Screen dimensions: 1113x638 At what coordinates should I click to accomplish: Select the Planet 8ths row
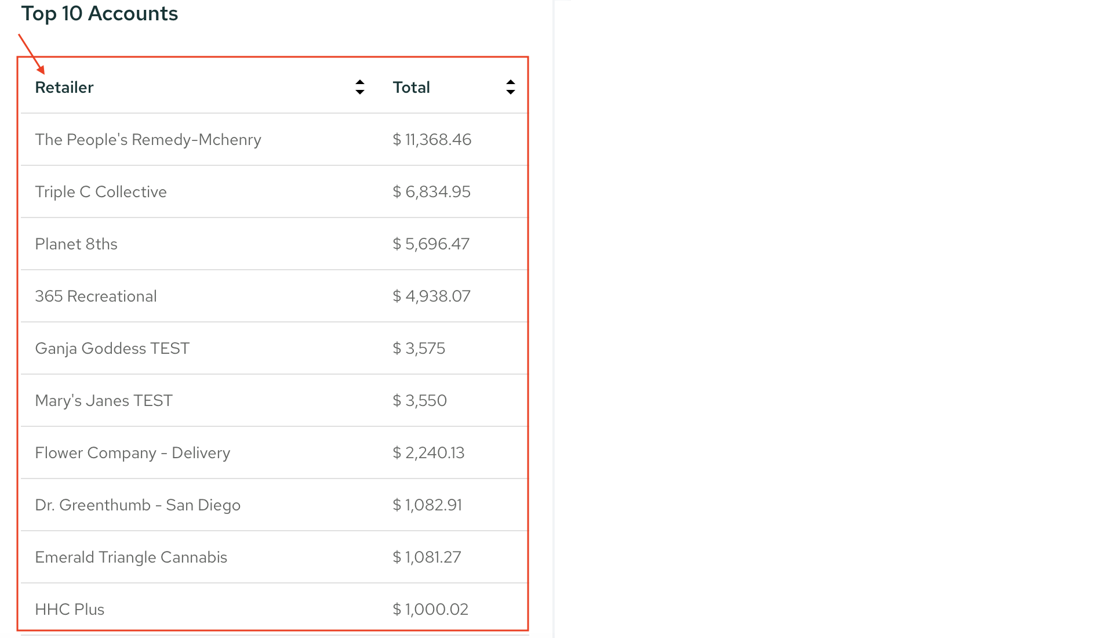(76, 244)
